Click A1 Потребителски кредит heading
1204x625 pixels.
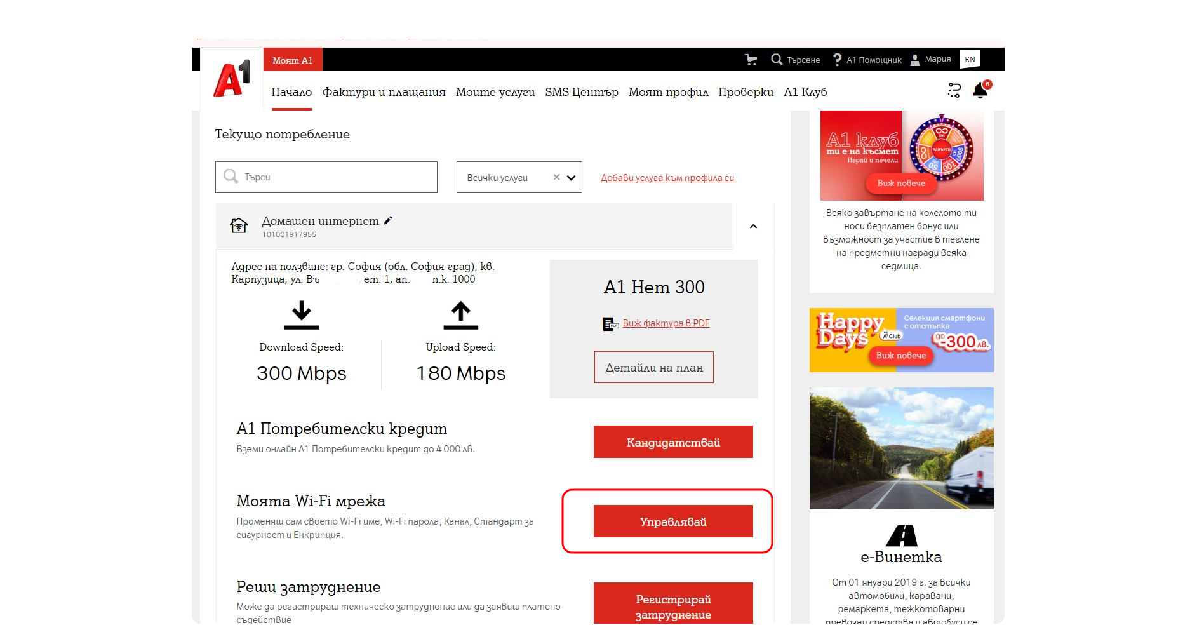(342, 429)
